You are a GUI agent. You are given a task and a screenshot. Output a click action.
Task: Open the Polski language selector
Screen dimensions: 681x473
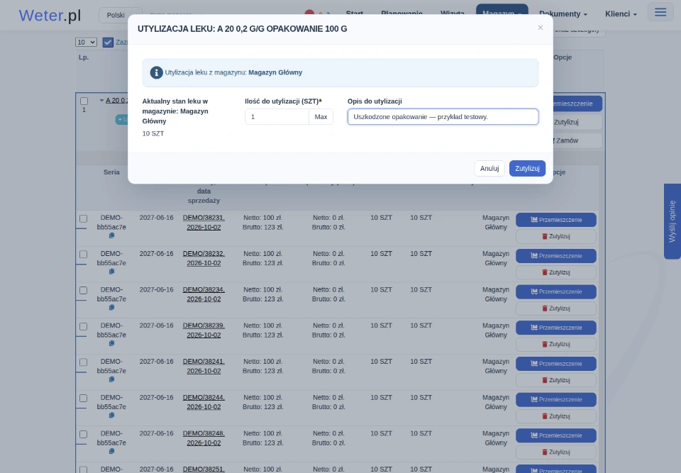(x=121, y=15)
